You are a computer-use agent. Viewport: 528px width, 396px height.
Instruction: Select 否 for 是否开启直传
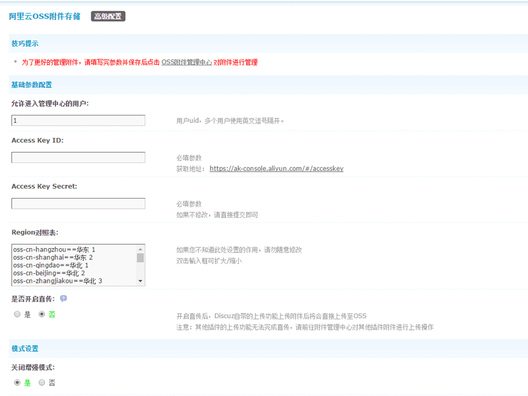[42, 315]
